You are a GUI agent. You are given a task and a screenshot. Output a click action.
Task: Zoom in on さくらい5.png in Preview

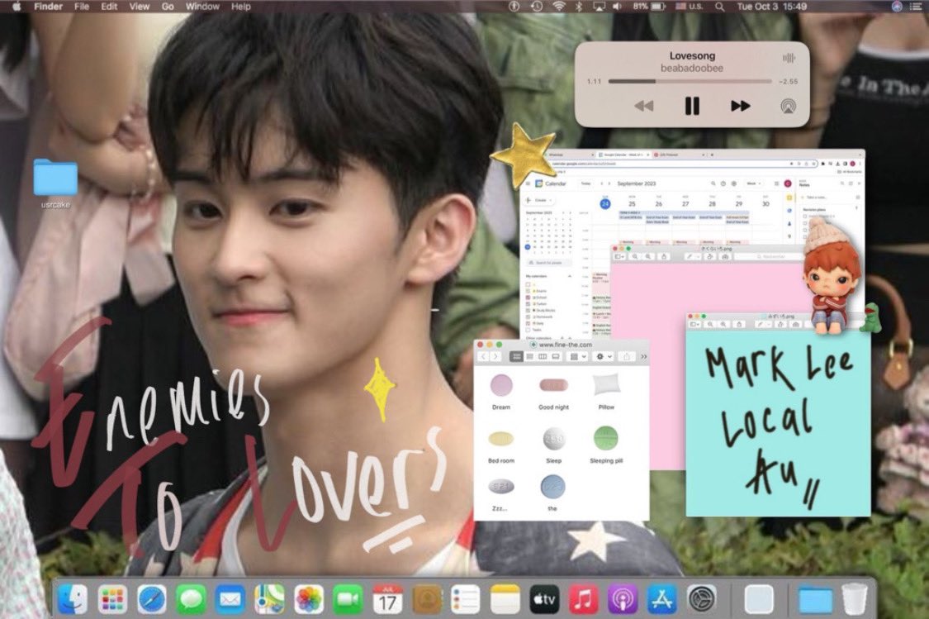tap(636, 256)
